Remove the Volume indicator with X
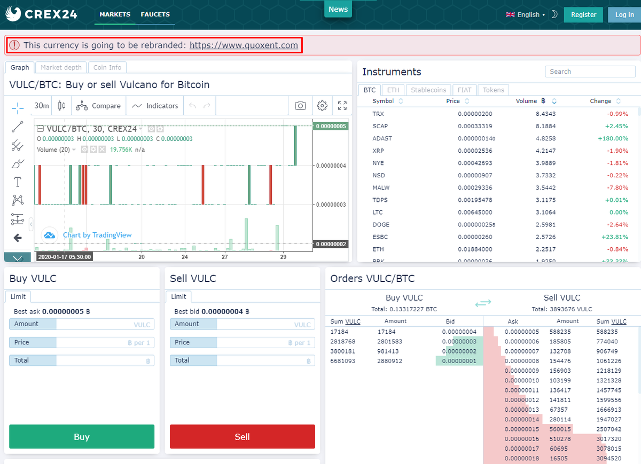The width and height of the screenshot is (641, 464). 101,150
